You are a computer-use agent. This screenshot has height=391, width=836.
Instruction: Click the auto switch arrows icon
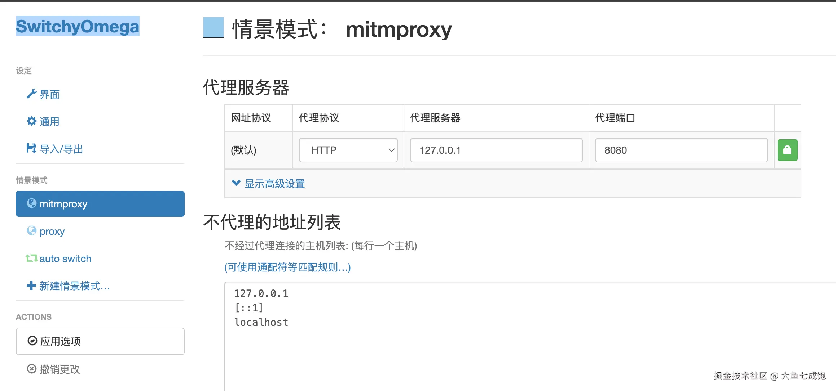[31, 258]
